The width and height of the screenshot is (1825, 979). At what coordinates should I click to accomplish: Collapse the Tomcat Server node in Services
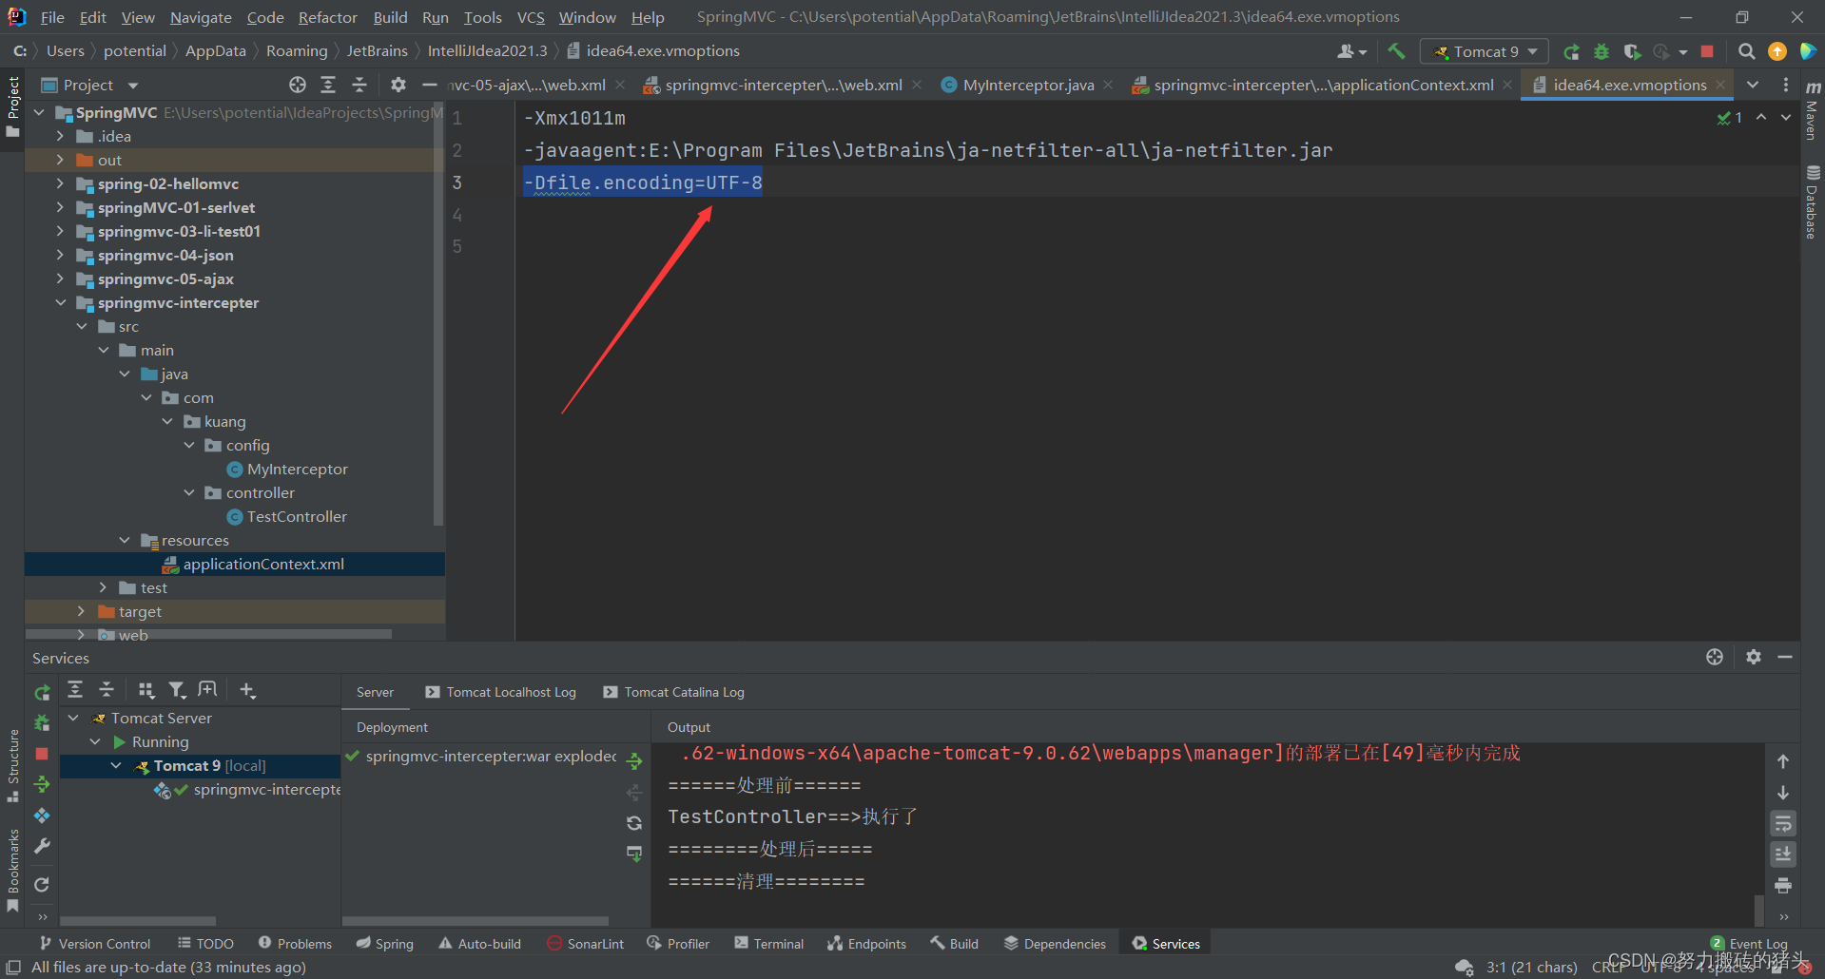(x=73, y=718)
